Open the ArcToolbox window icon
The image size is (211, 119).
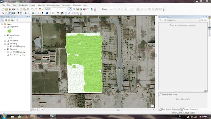coord(84,9)
